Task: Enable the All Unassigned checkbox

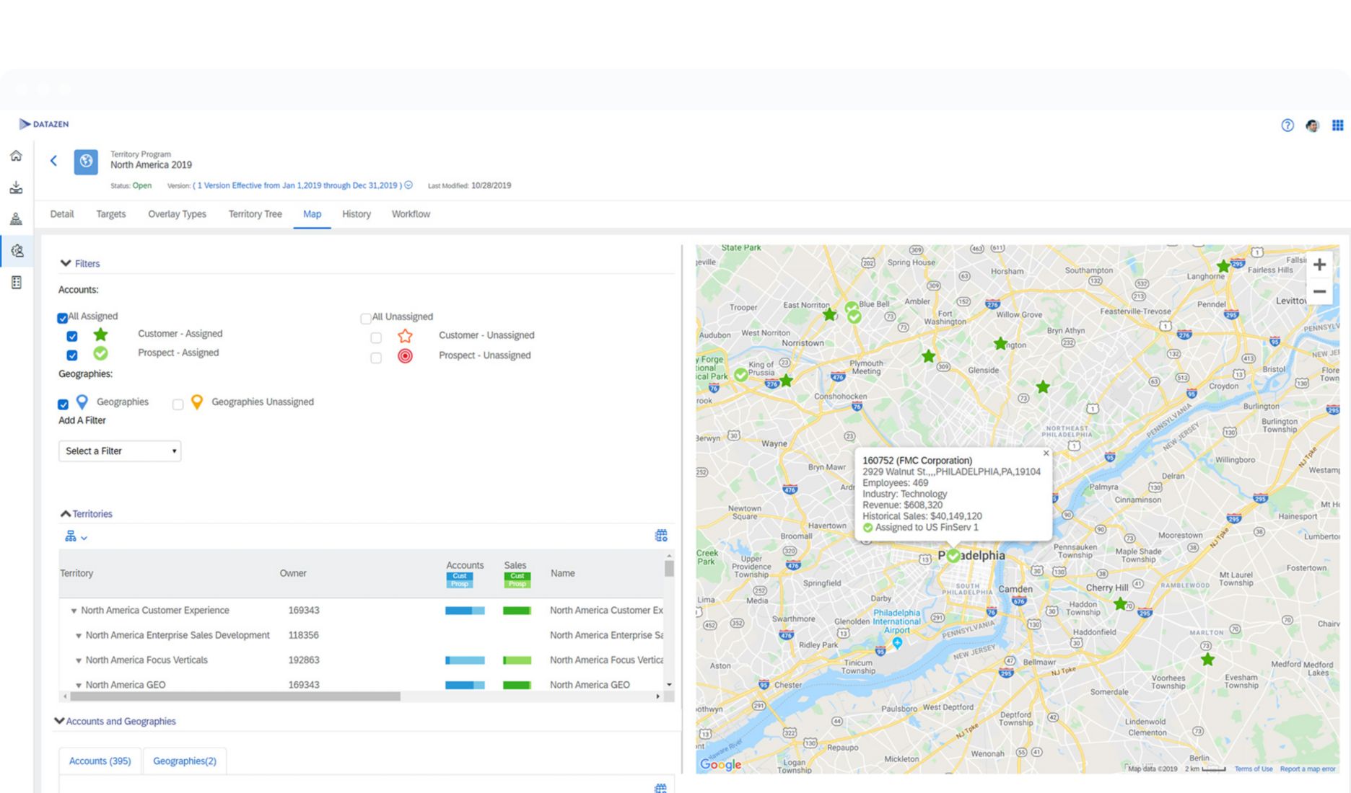Action: 366,318
